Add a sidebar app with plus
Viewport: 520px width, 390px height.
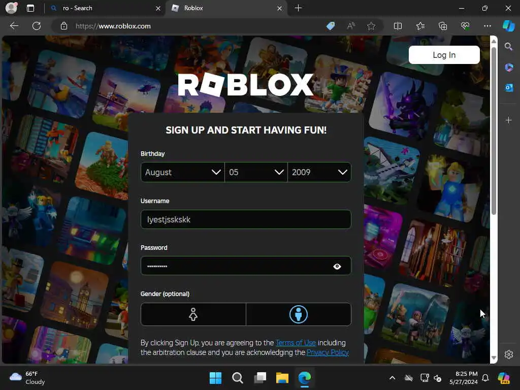pos(509,120)
